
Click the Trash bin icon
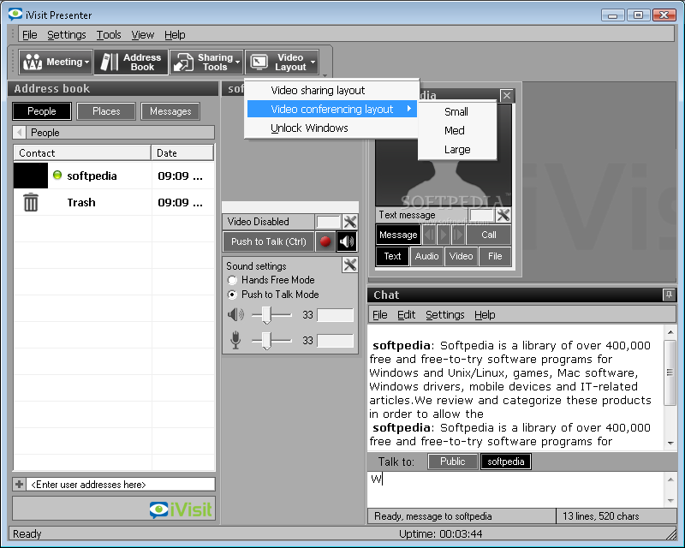31,202
